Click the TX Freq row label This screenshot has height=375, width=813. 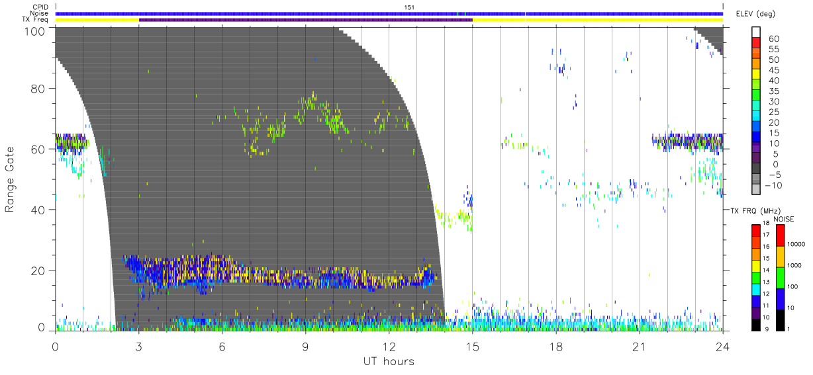click(x=36, y=20)
